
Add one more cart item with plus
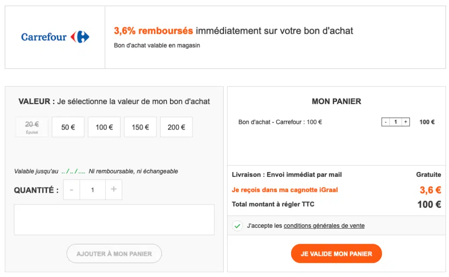pos(406,122)
